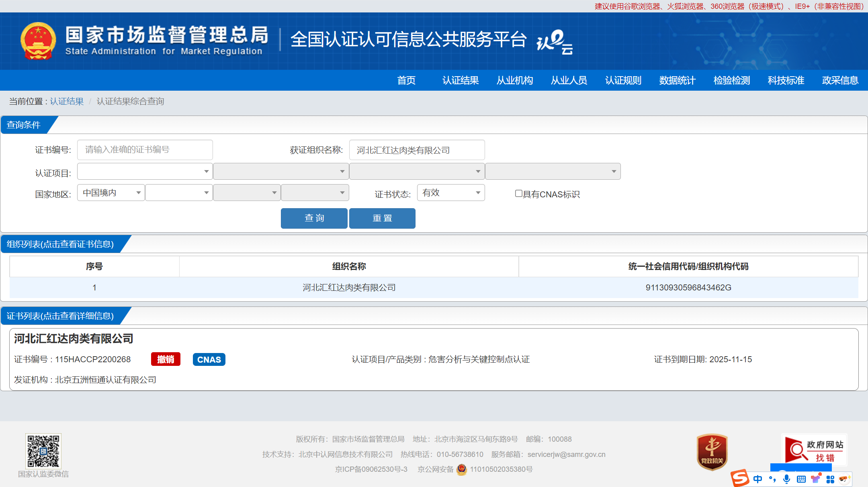868x487 pixels.
Task: Open the 国家地区 dropdown showing 中国境内
Action: tap(111, 193)
